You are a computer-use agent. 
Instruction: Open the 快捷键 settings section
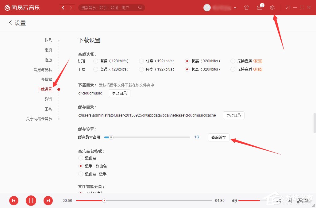click(46, 79)
